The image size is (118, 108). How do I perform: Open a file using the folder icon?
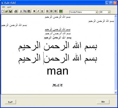[x=6, y=11]
